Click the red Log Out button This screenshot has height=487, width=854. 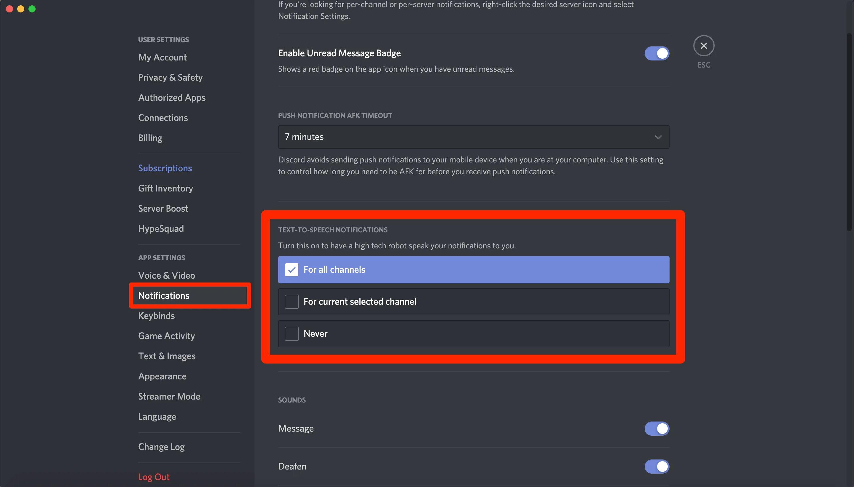click(154, 477)
